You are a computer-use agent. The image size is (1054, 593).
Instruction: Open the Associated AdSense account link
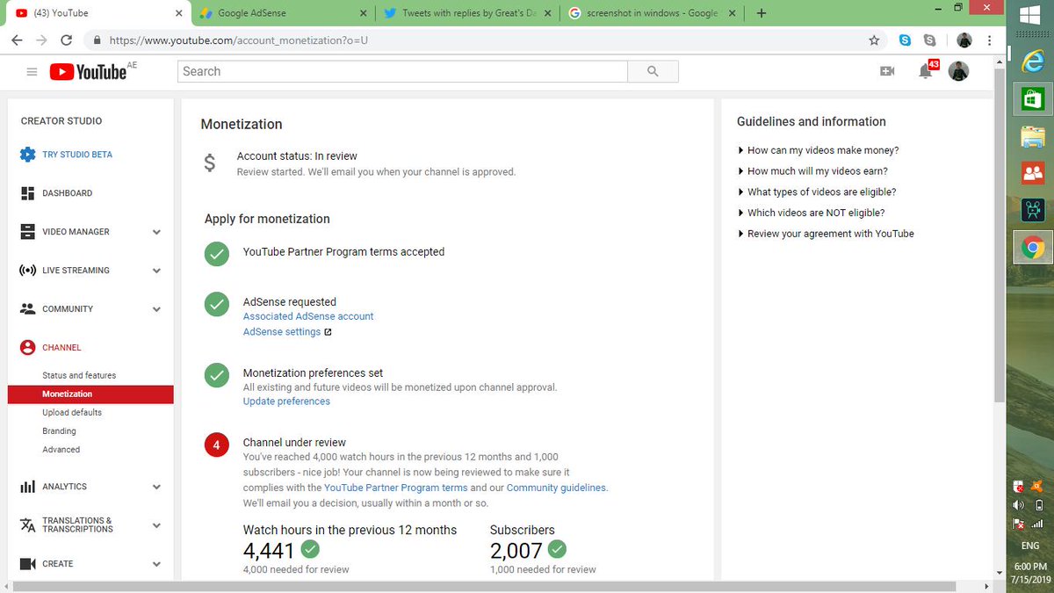[308, 316]
